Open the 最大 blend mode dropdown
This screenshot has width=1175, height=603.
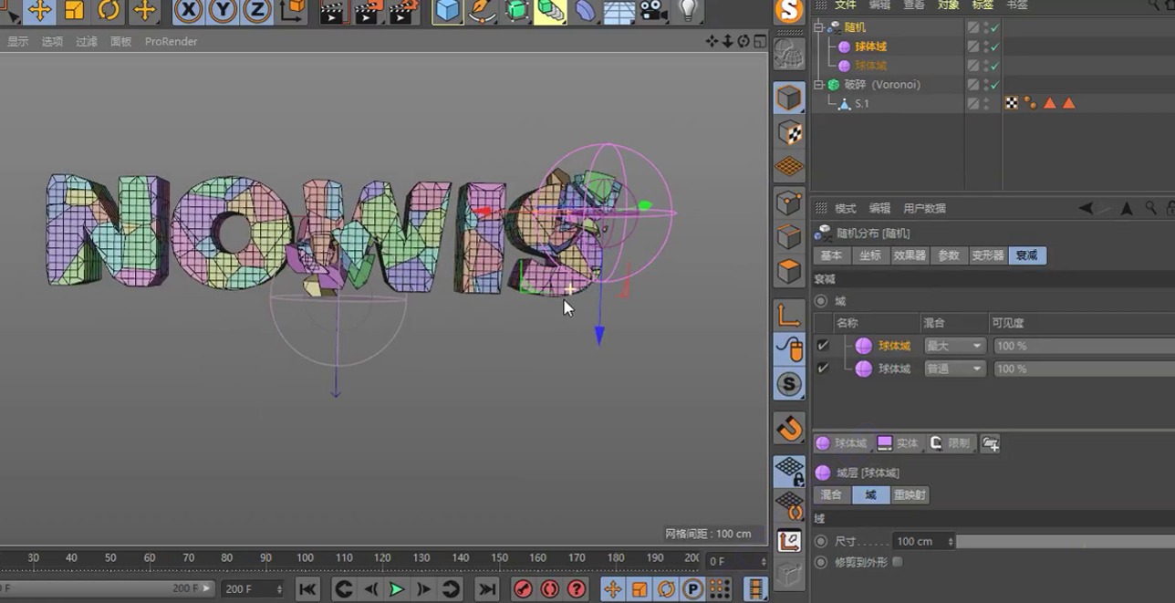954,346
